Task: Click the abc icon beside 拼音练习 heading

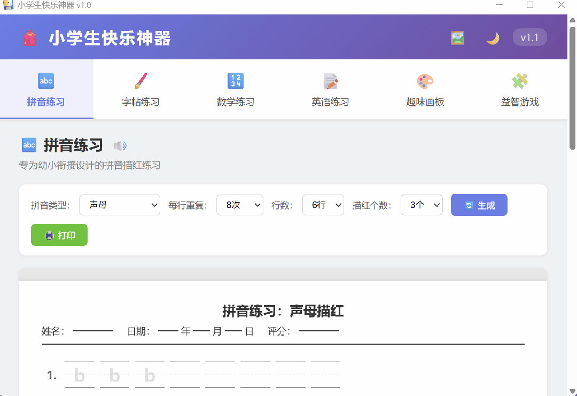Action: point(29,145)
